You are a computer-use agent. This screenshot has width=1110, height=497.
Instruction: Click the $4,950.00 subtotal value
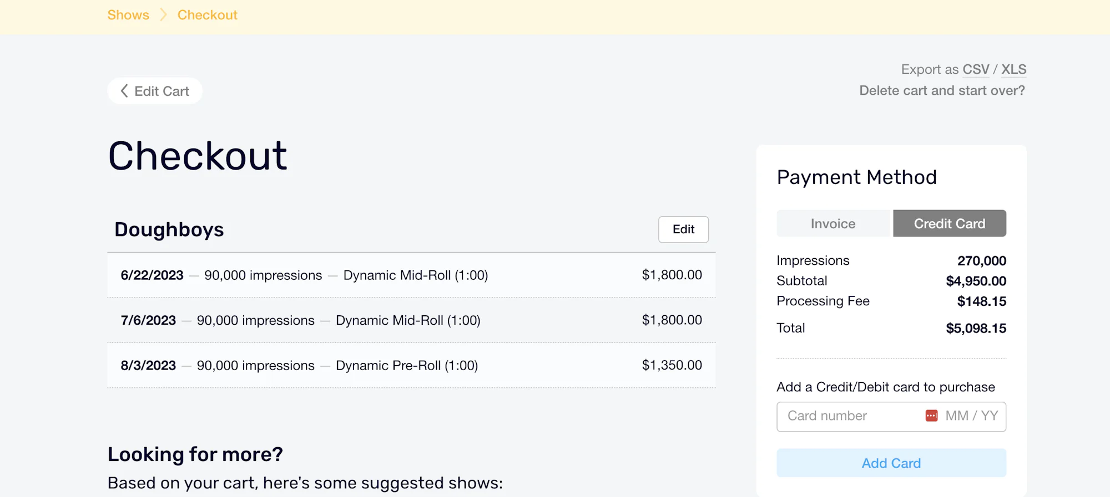click(x=976, y=281)
